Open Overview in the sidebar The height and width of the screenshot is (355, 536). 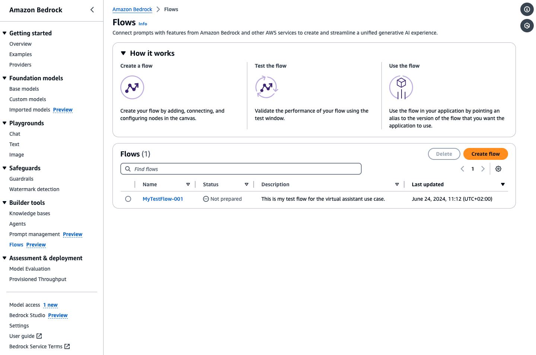20,44
